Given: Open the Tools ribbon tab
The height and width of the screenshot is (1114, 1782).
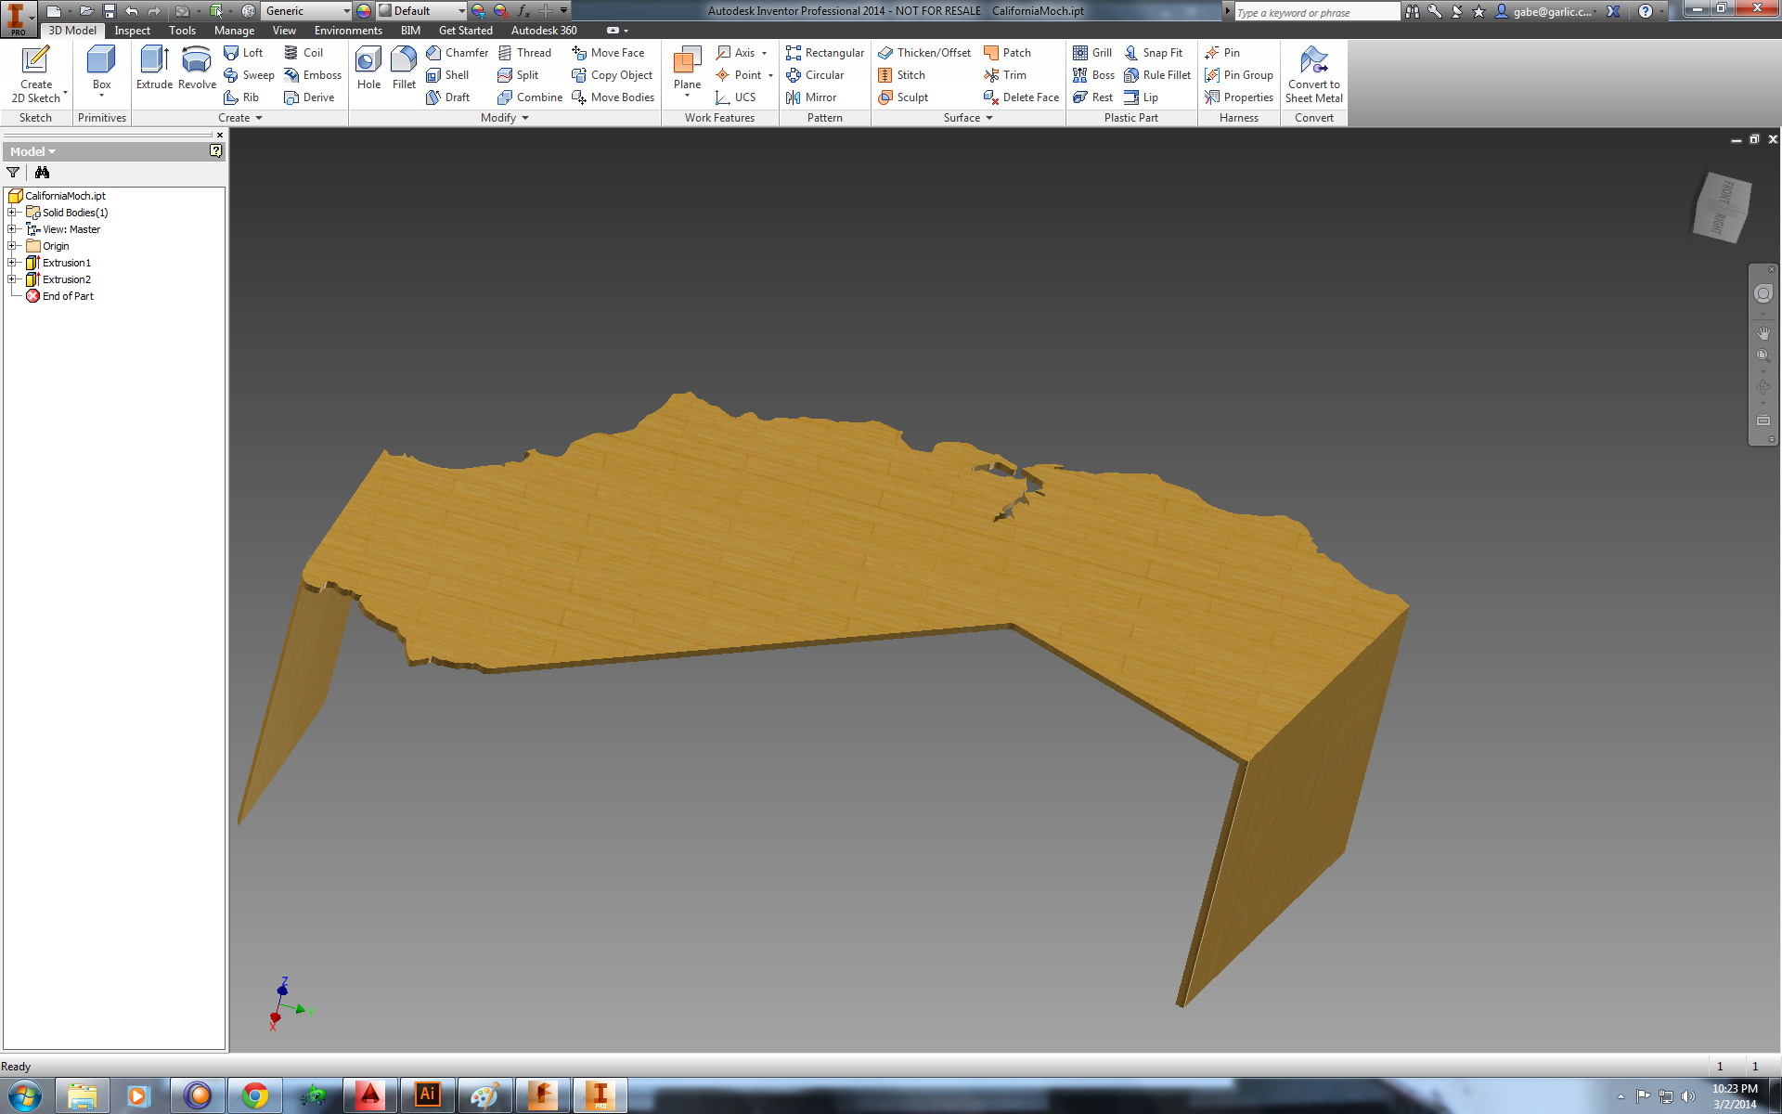Looking at the screenshot, I should point(182,31).
